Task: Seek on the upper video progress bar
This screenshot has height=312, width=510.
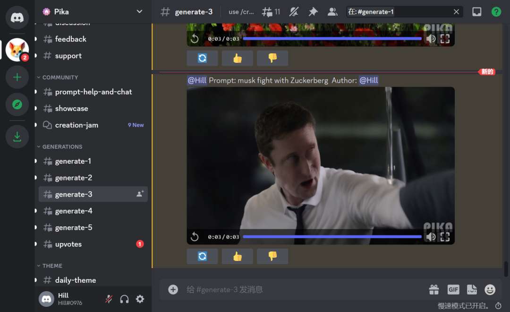Action: [332, 39]
